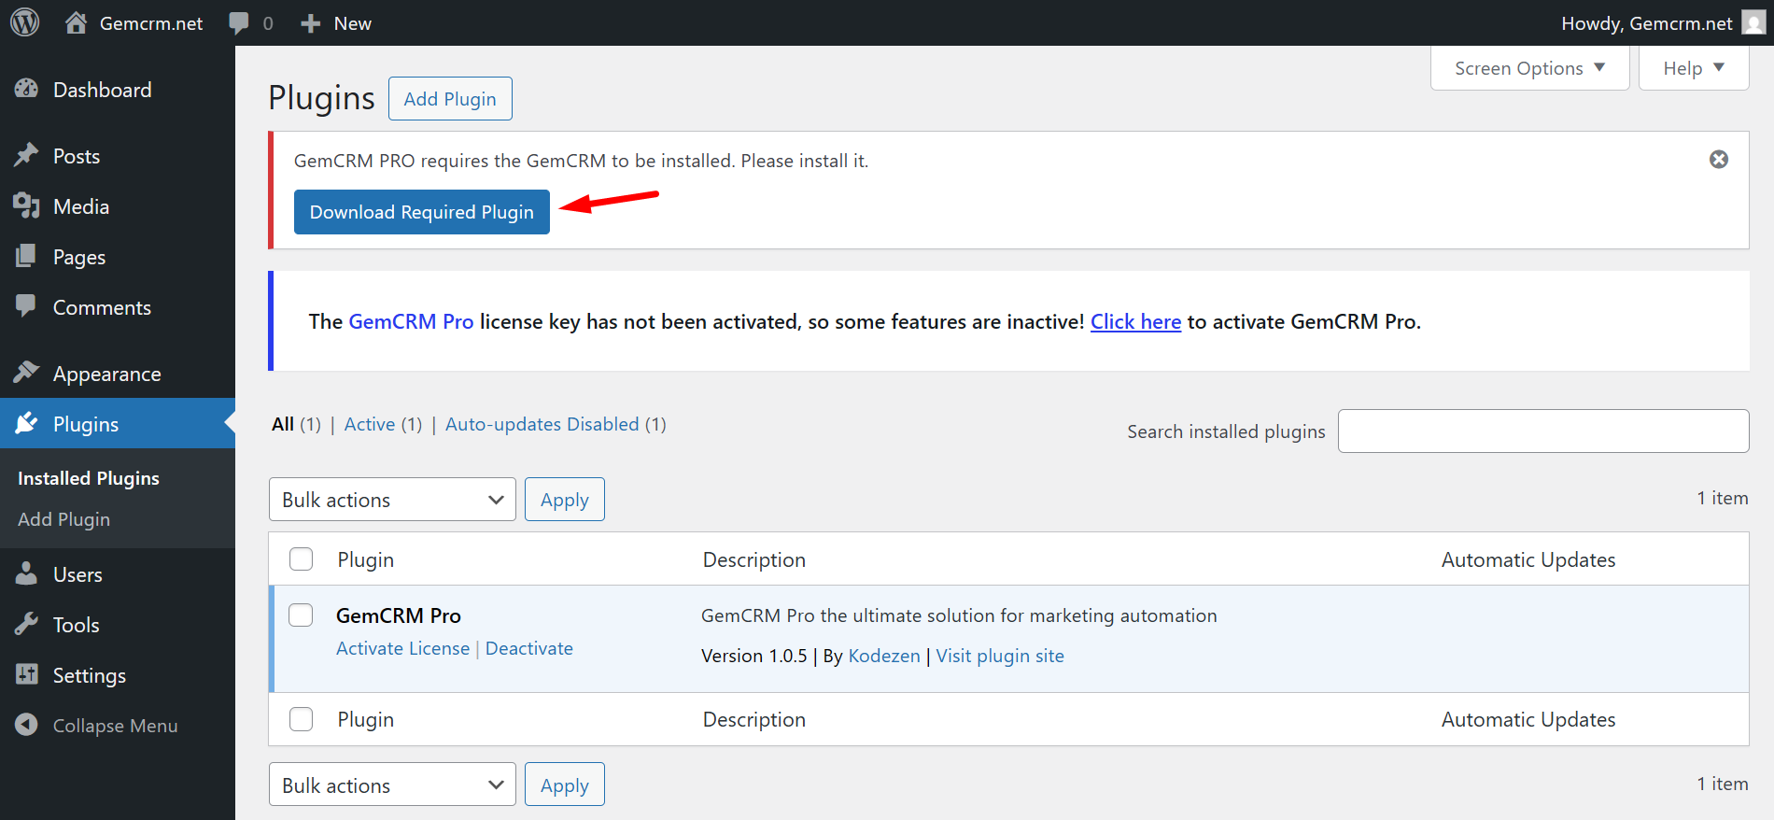
Task: Click the Dashboard gauge icon
Action: (x=26, y=90)
